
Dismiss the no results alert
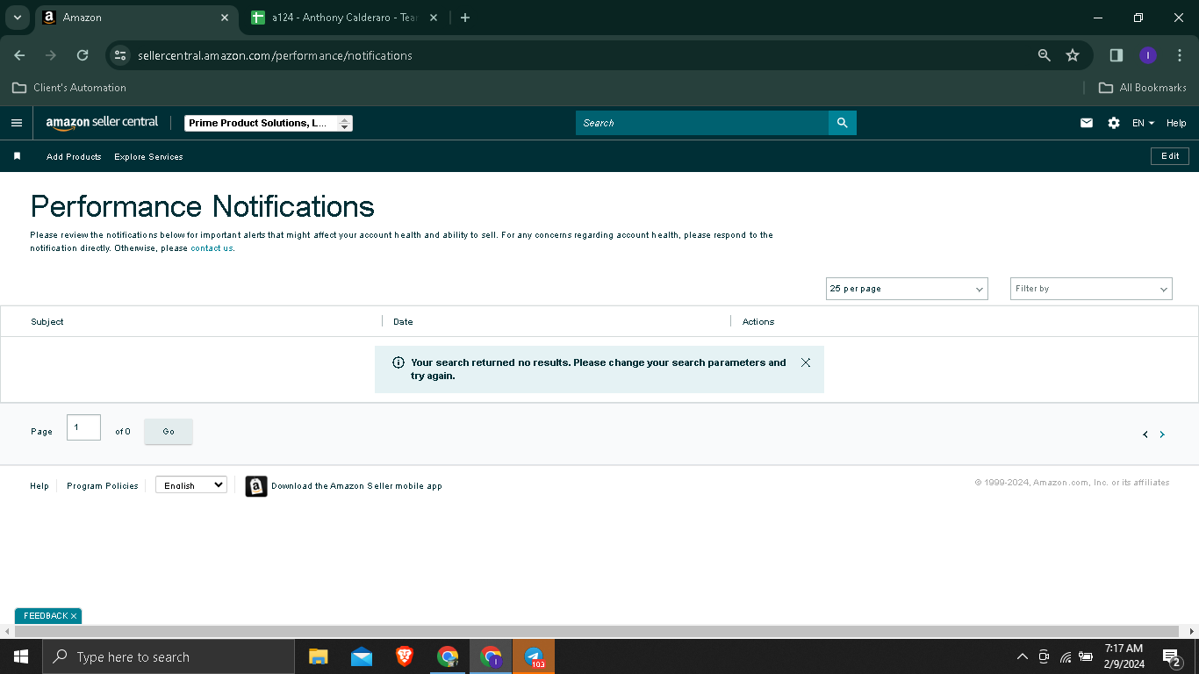(x=806, y=362)
